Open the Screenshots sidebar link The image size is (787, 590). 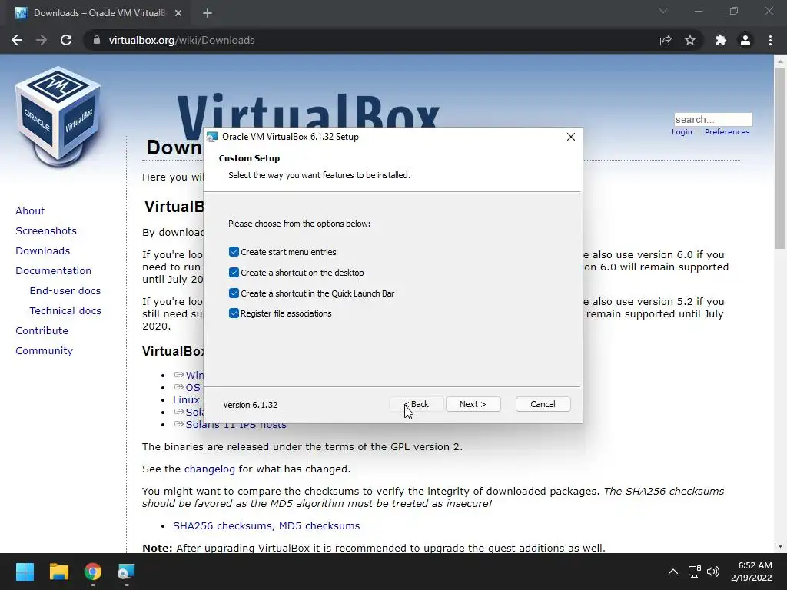click(x=46, y=230)
